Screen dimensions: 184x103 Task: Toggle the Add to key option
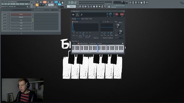click(90, 43)
